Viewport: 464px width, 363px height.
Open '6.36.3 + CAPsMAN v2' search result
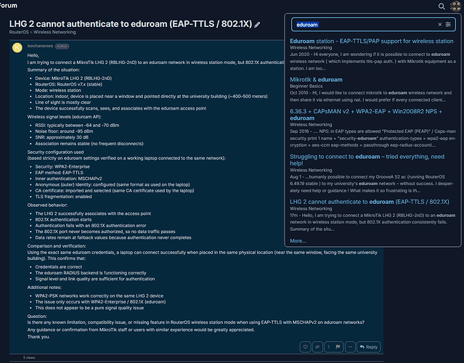click(x=366, y=115)
